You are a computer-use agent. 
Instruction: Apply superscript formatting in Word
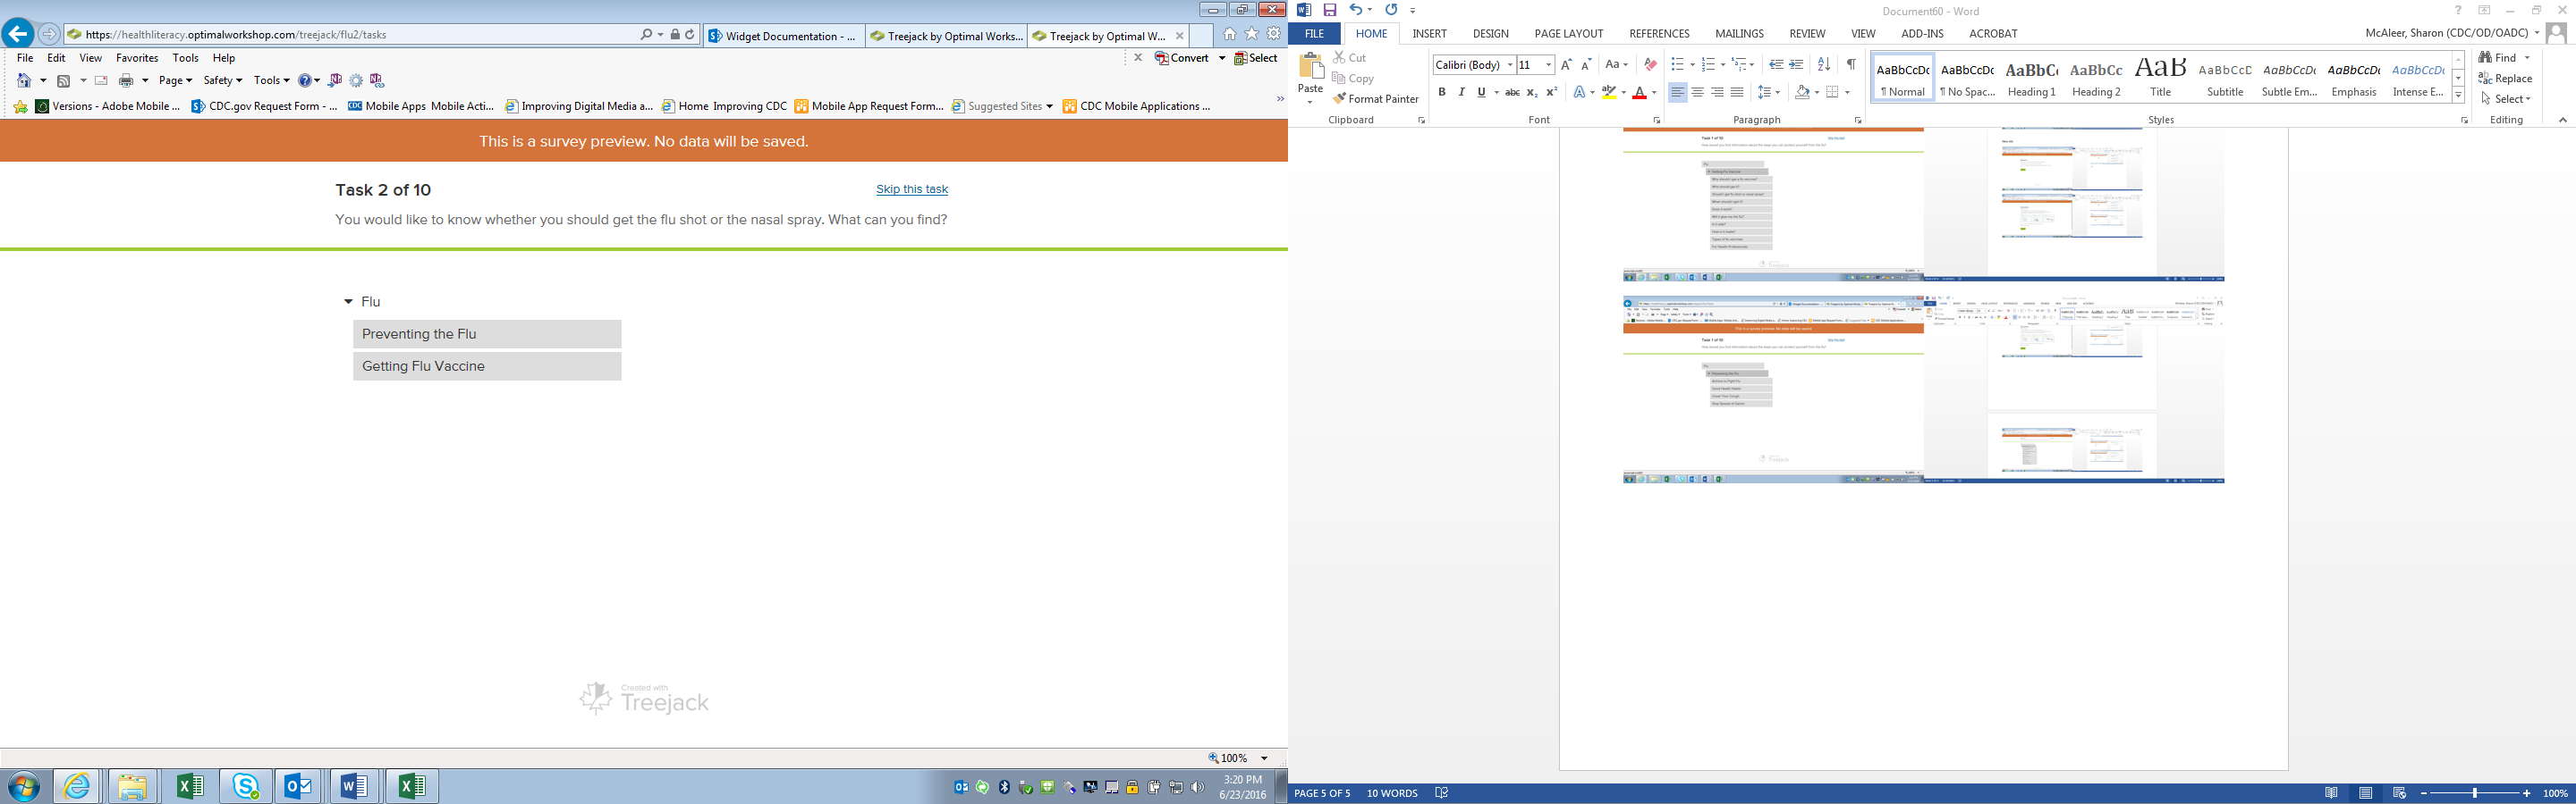point(1552,93)
